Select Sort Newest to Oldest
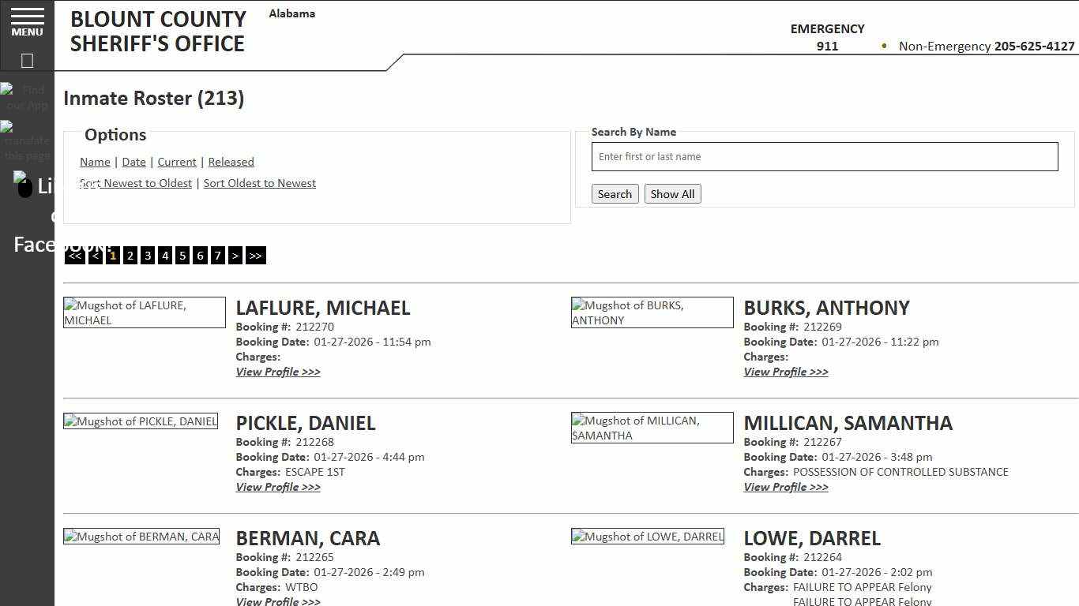Viewport: 1079px width, 606px height. (x=135, y=182)
